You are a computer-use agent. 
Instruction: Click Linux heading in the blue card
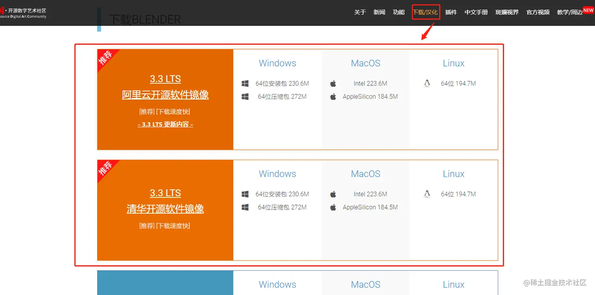454,284
